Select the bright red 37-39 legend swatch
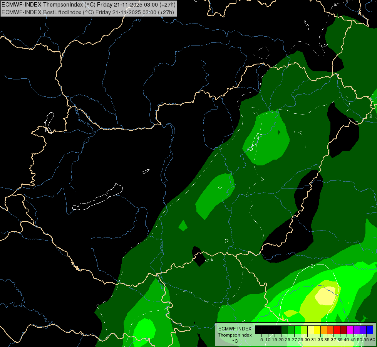 pos(337,330)
